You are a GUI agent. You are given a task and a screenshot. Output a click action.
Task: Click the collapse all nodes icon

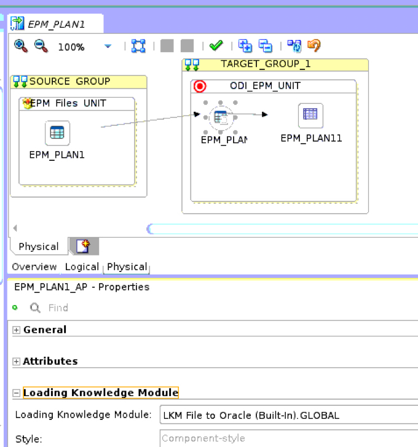266,46
